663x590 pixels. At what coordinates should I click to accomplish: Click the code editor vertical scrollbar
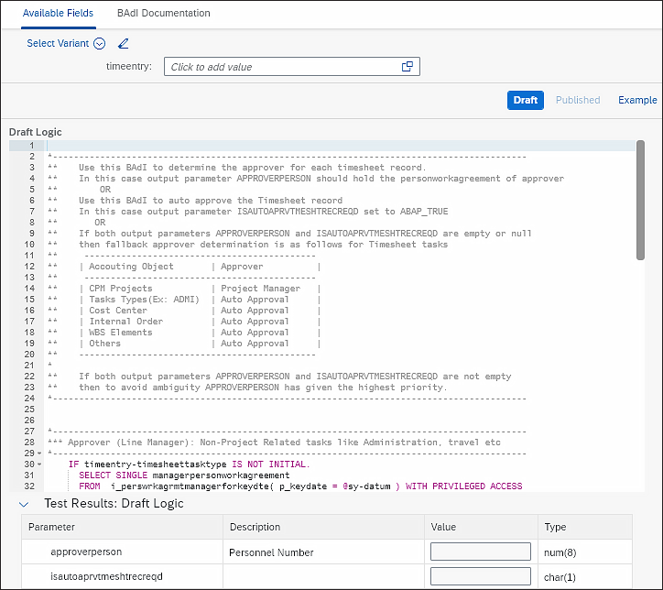(640, 200)
